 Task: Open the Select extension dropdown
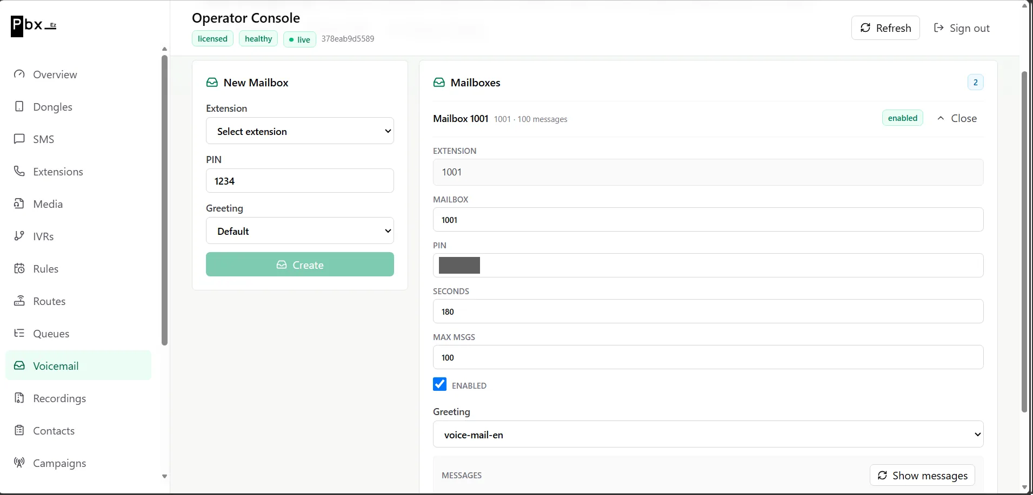[x=300, y=131]
